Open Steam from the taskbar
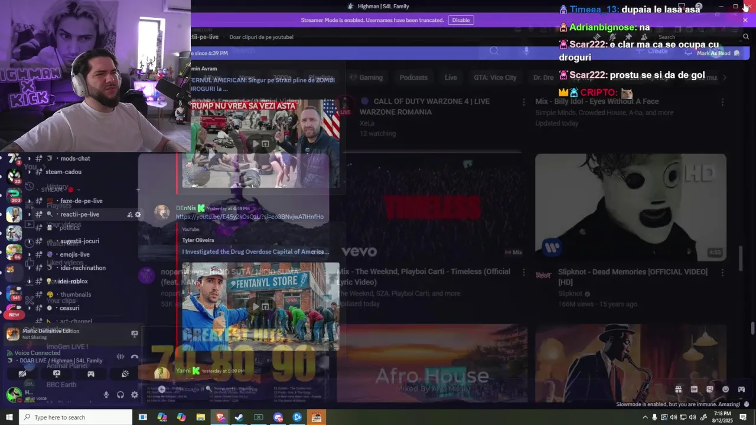Viewport: 756px width, 425px height. [239, 417]
